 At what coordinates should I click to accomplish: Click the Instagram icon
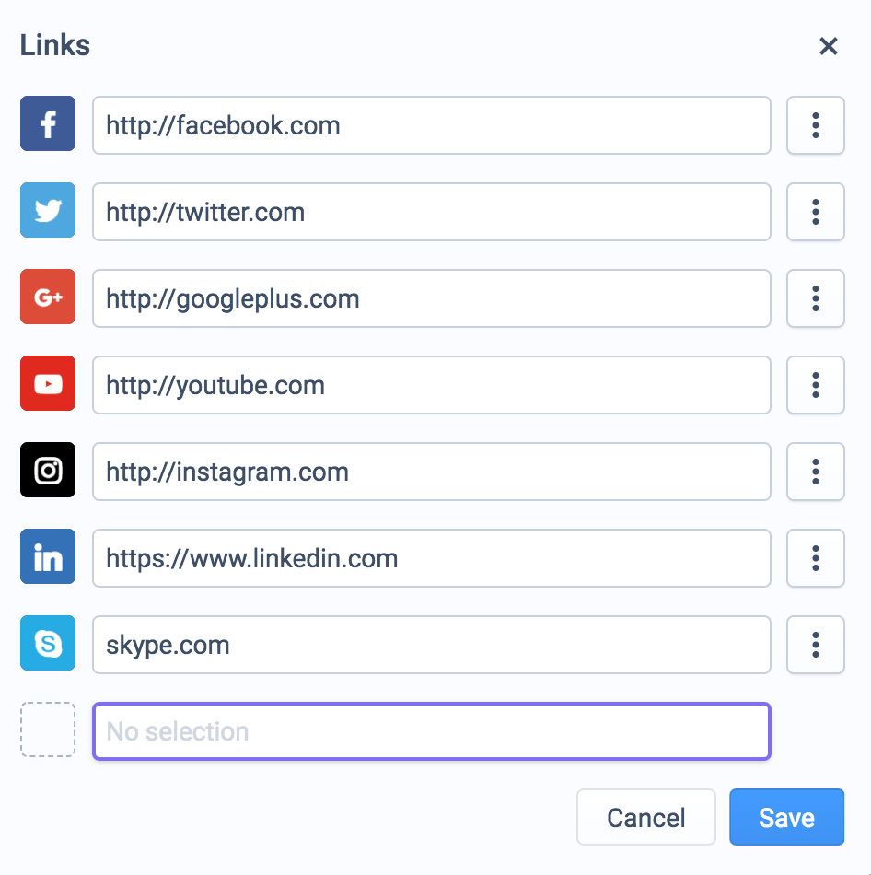pos(48,470)
